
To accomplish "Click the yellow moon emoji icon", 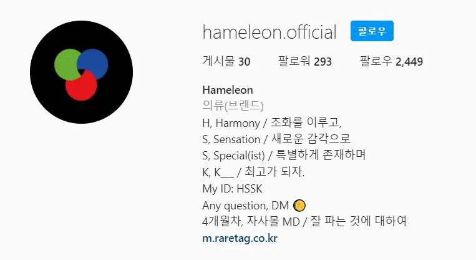I will 299,206.
